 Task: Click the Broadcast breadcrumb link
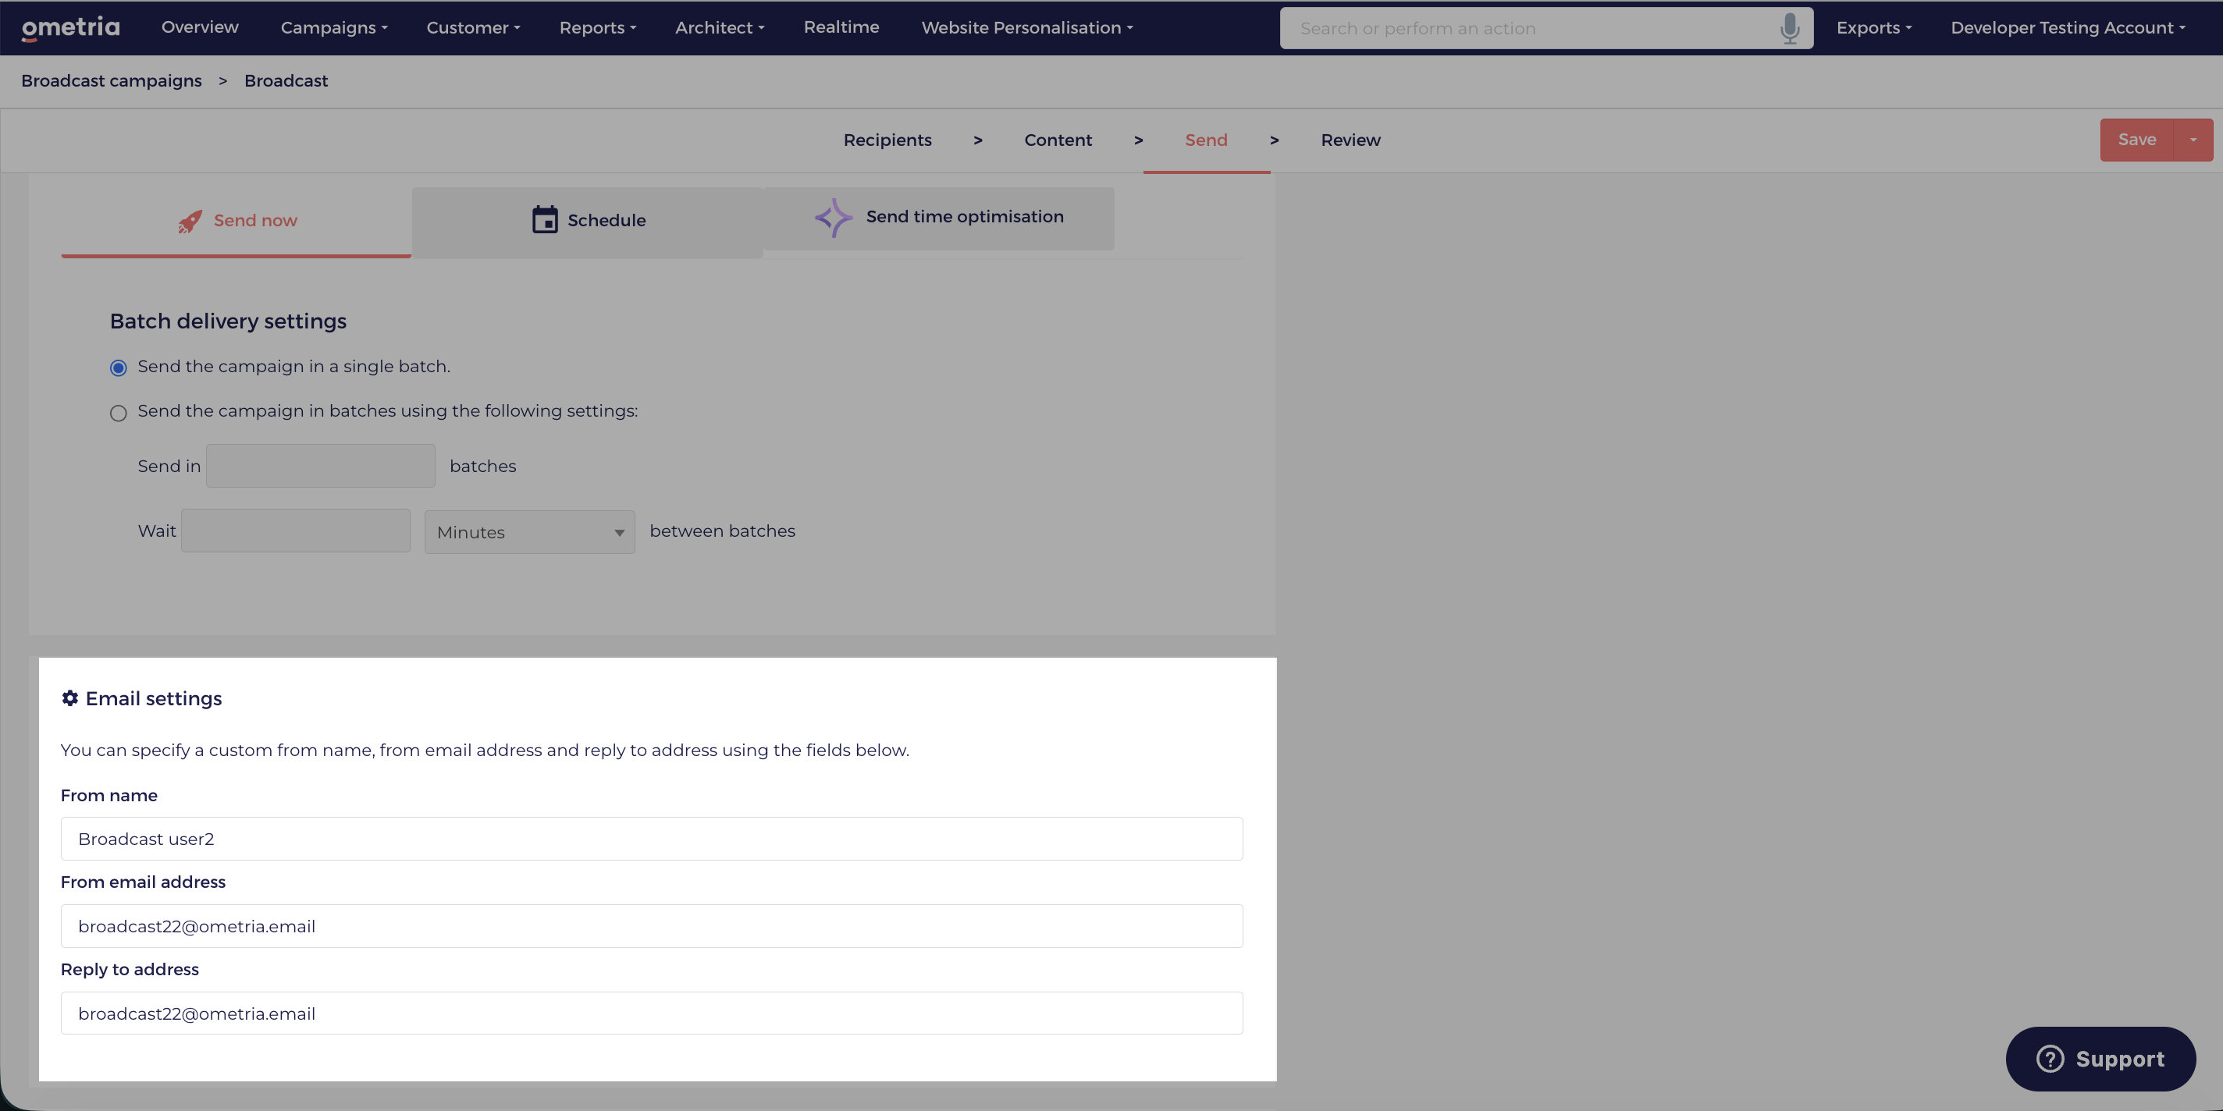pos(286,81)
